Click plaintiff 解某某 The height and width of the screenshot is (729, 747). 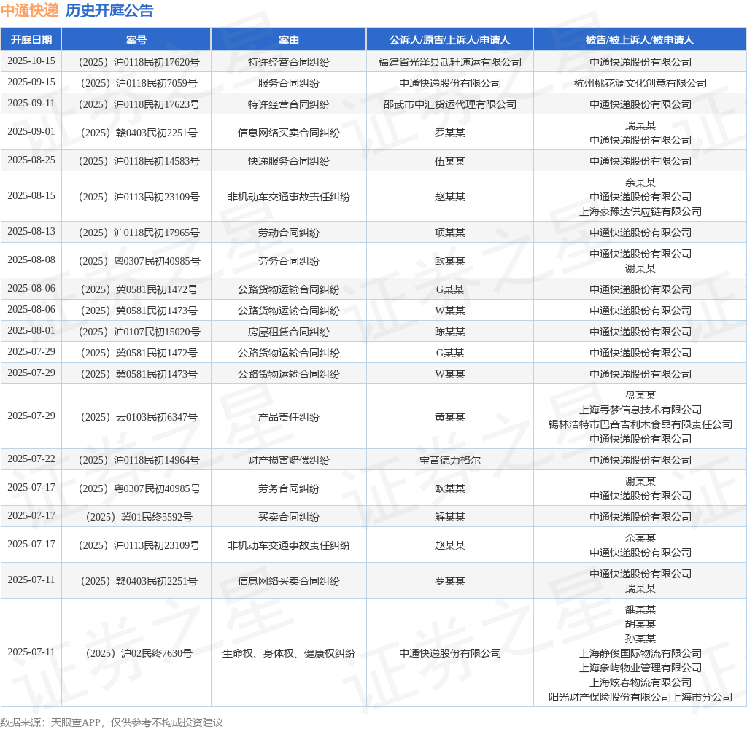[449, 517]
